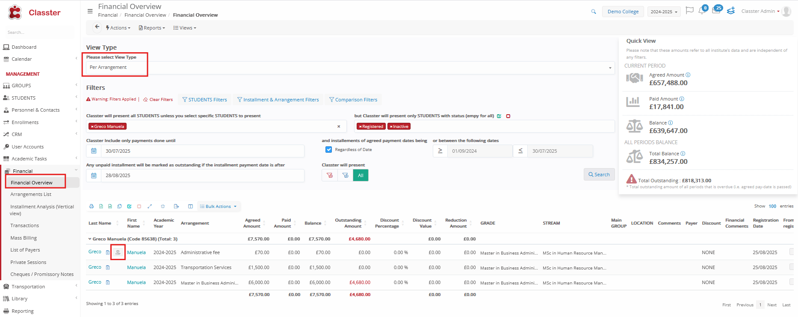Click the flag icon in top bar
The image size is (798, 317).
(689, 11)
